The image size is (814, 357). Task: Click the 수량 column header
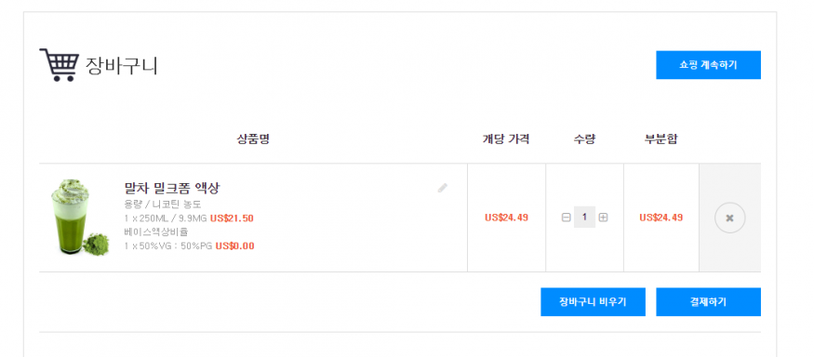click(584, 139)
